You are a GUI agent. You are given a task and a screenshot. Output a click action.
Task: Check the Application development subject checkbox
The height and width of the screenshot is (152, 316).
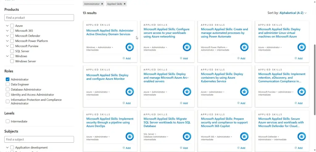pos(12,148)
